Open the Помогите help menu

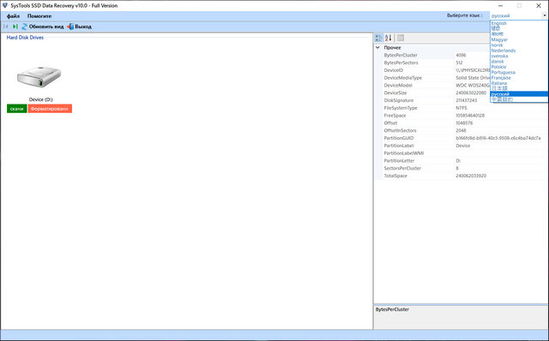coord(39,16)
